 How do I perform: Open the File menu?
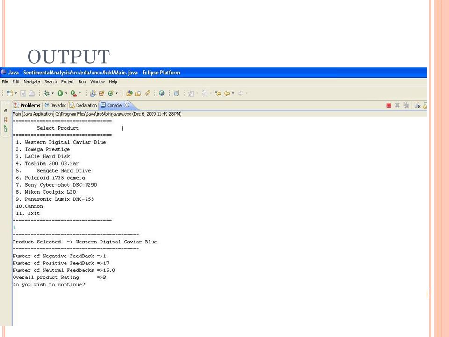tap(5, 81)
